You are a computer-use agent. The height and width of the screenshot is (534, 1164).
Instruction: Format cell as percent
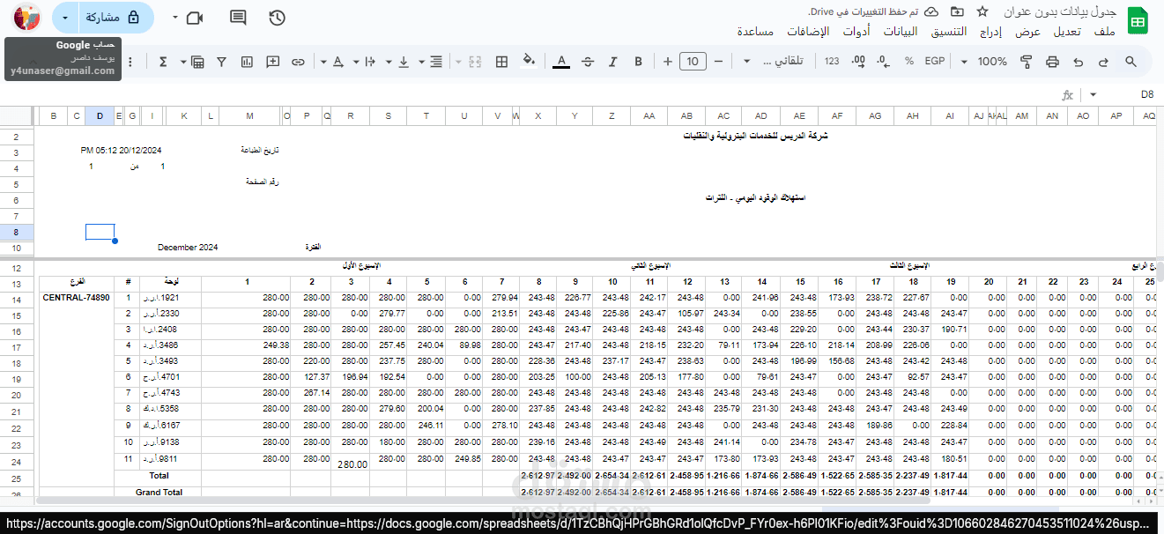[909, 62]
